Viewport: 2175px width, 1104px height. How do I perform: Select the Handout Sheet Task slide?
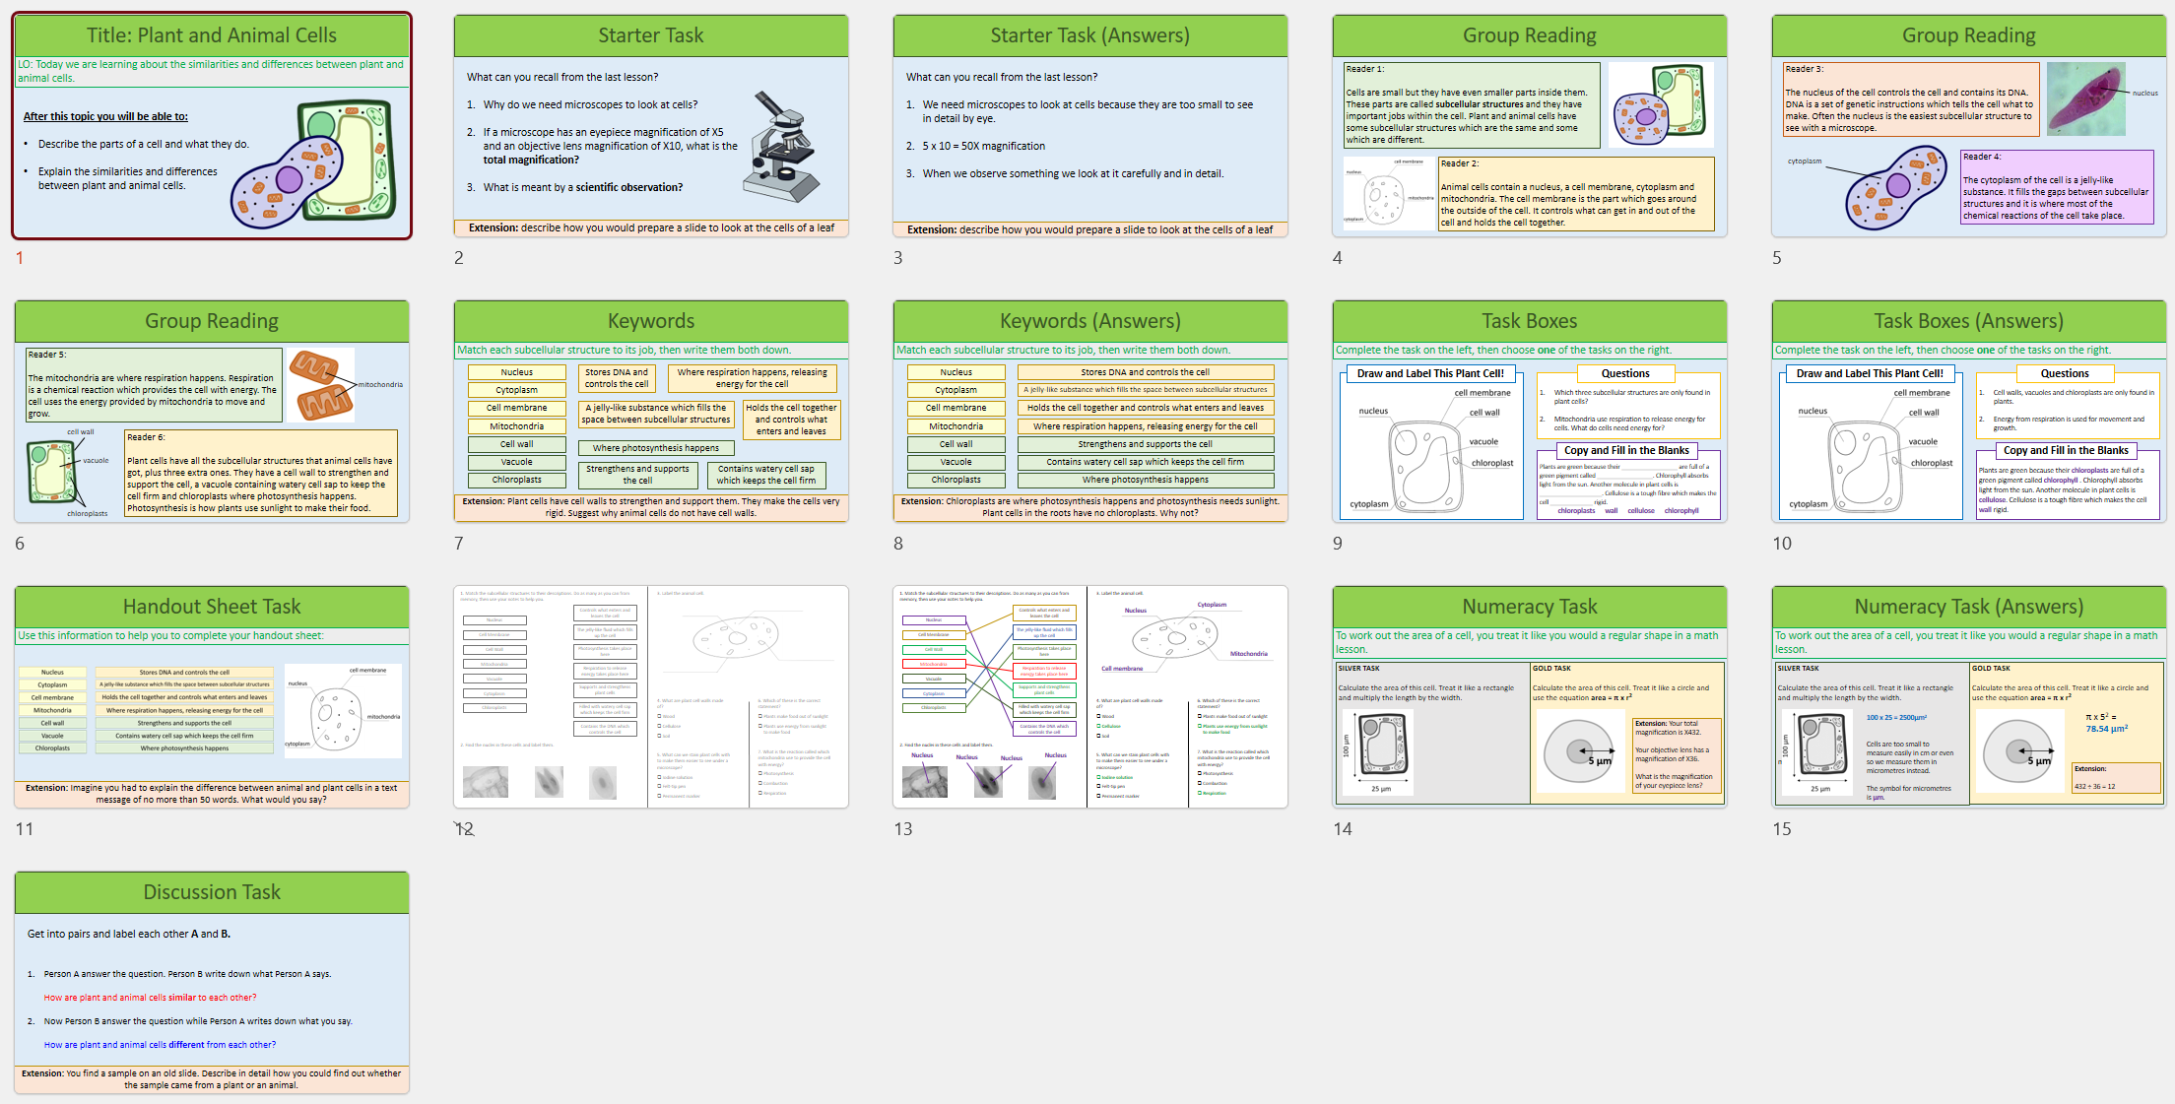click(211, 697)
